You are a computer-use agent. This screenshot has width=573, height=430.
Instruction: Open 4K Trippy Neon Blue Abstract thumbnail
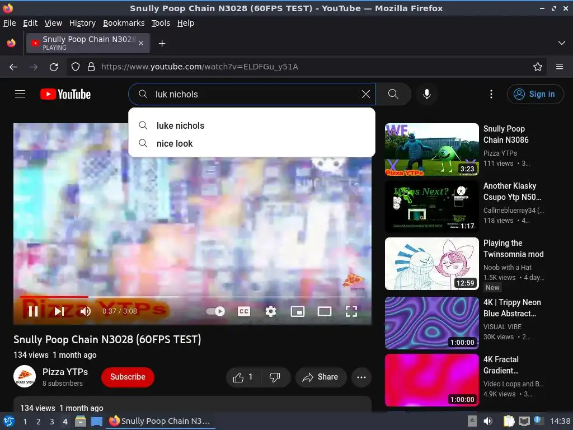tap(431, 323)
